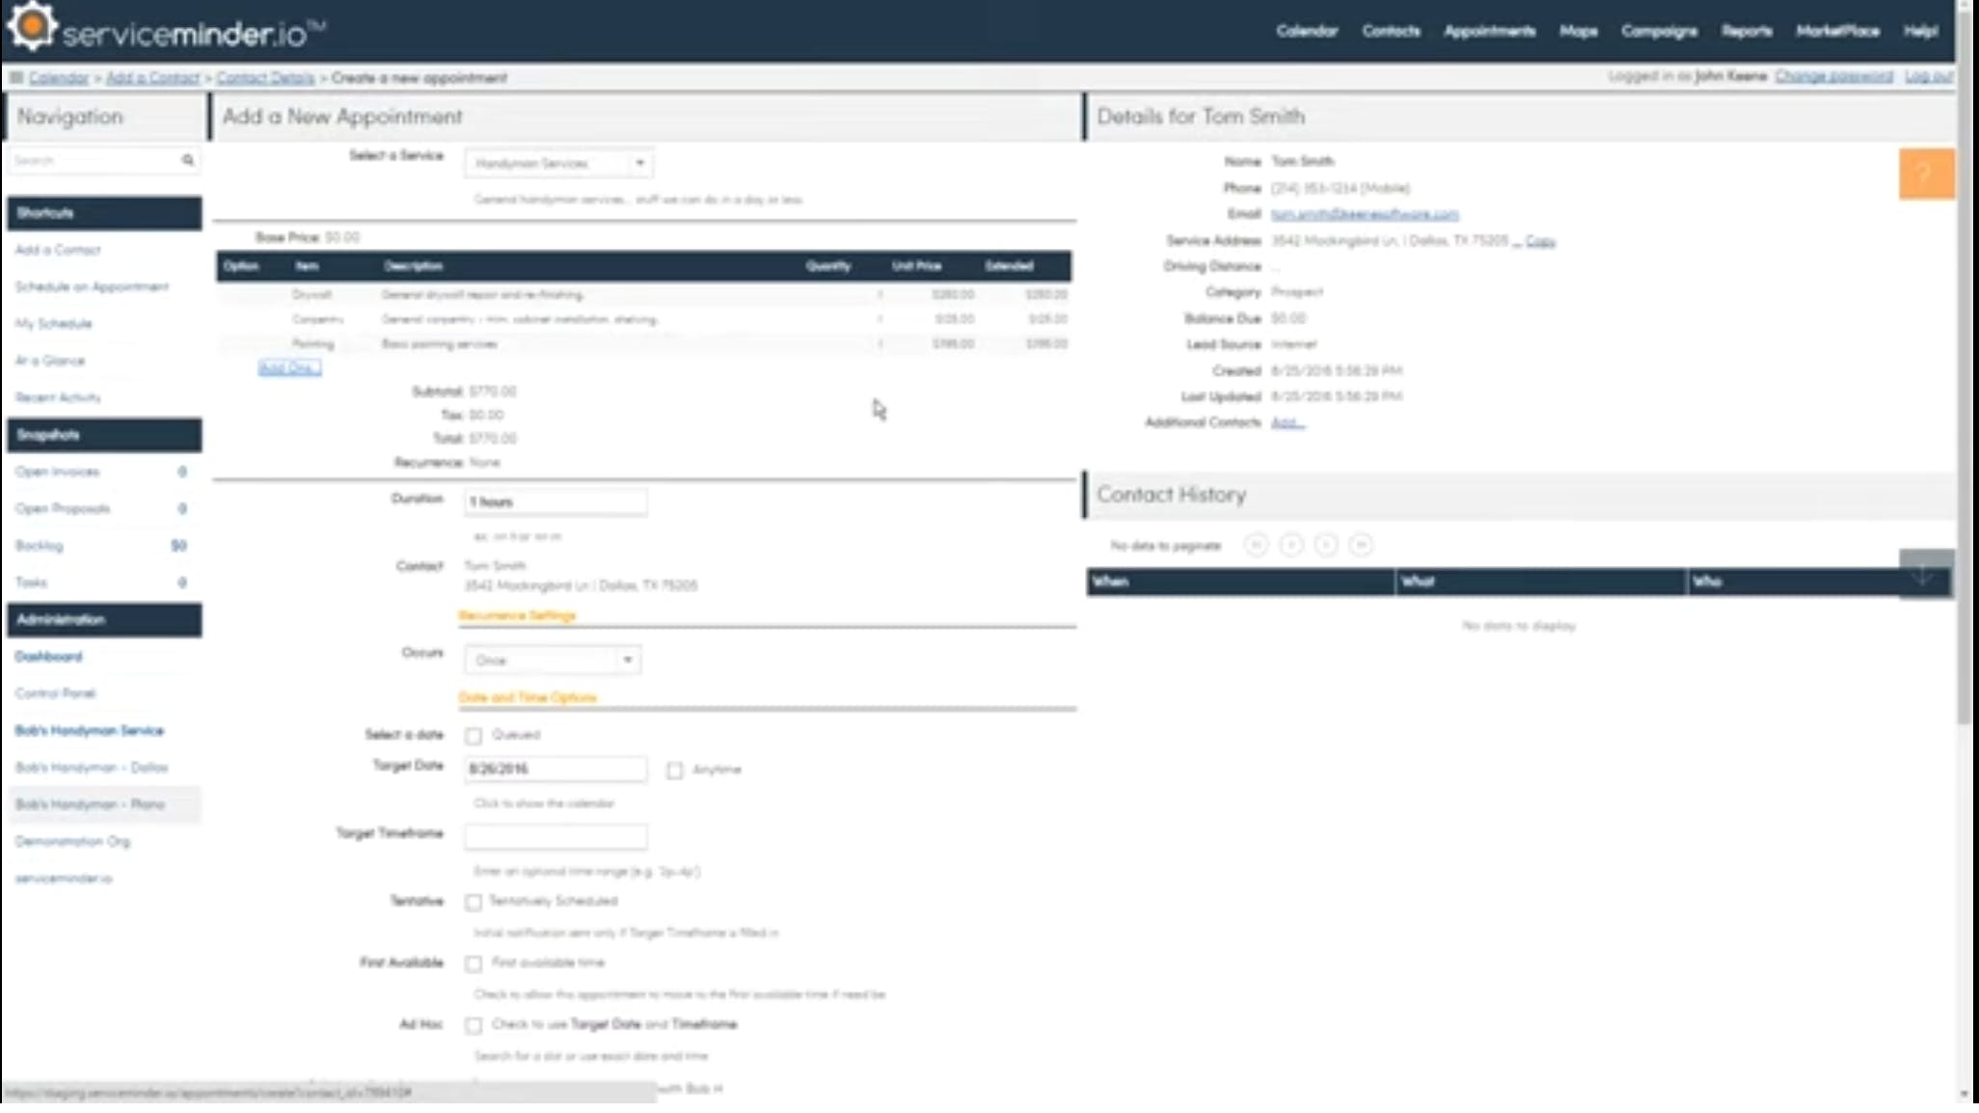This screenshot has height=1113, width=1979.
Task: Open Backlog snapshot
Action: (39, 545)
